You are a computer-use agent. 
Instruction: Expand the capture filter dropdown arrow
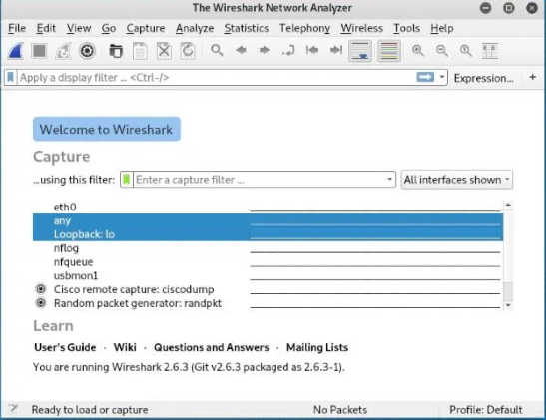click(389, 180)
